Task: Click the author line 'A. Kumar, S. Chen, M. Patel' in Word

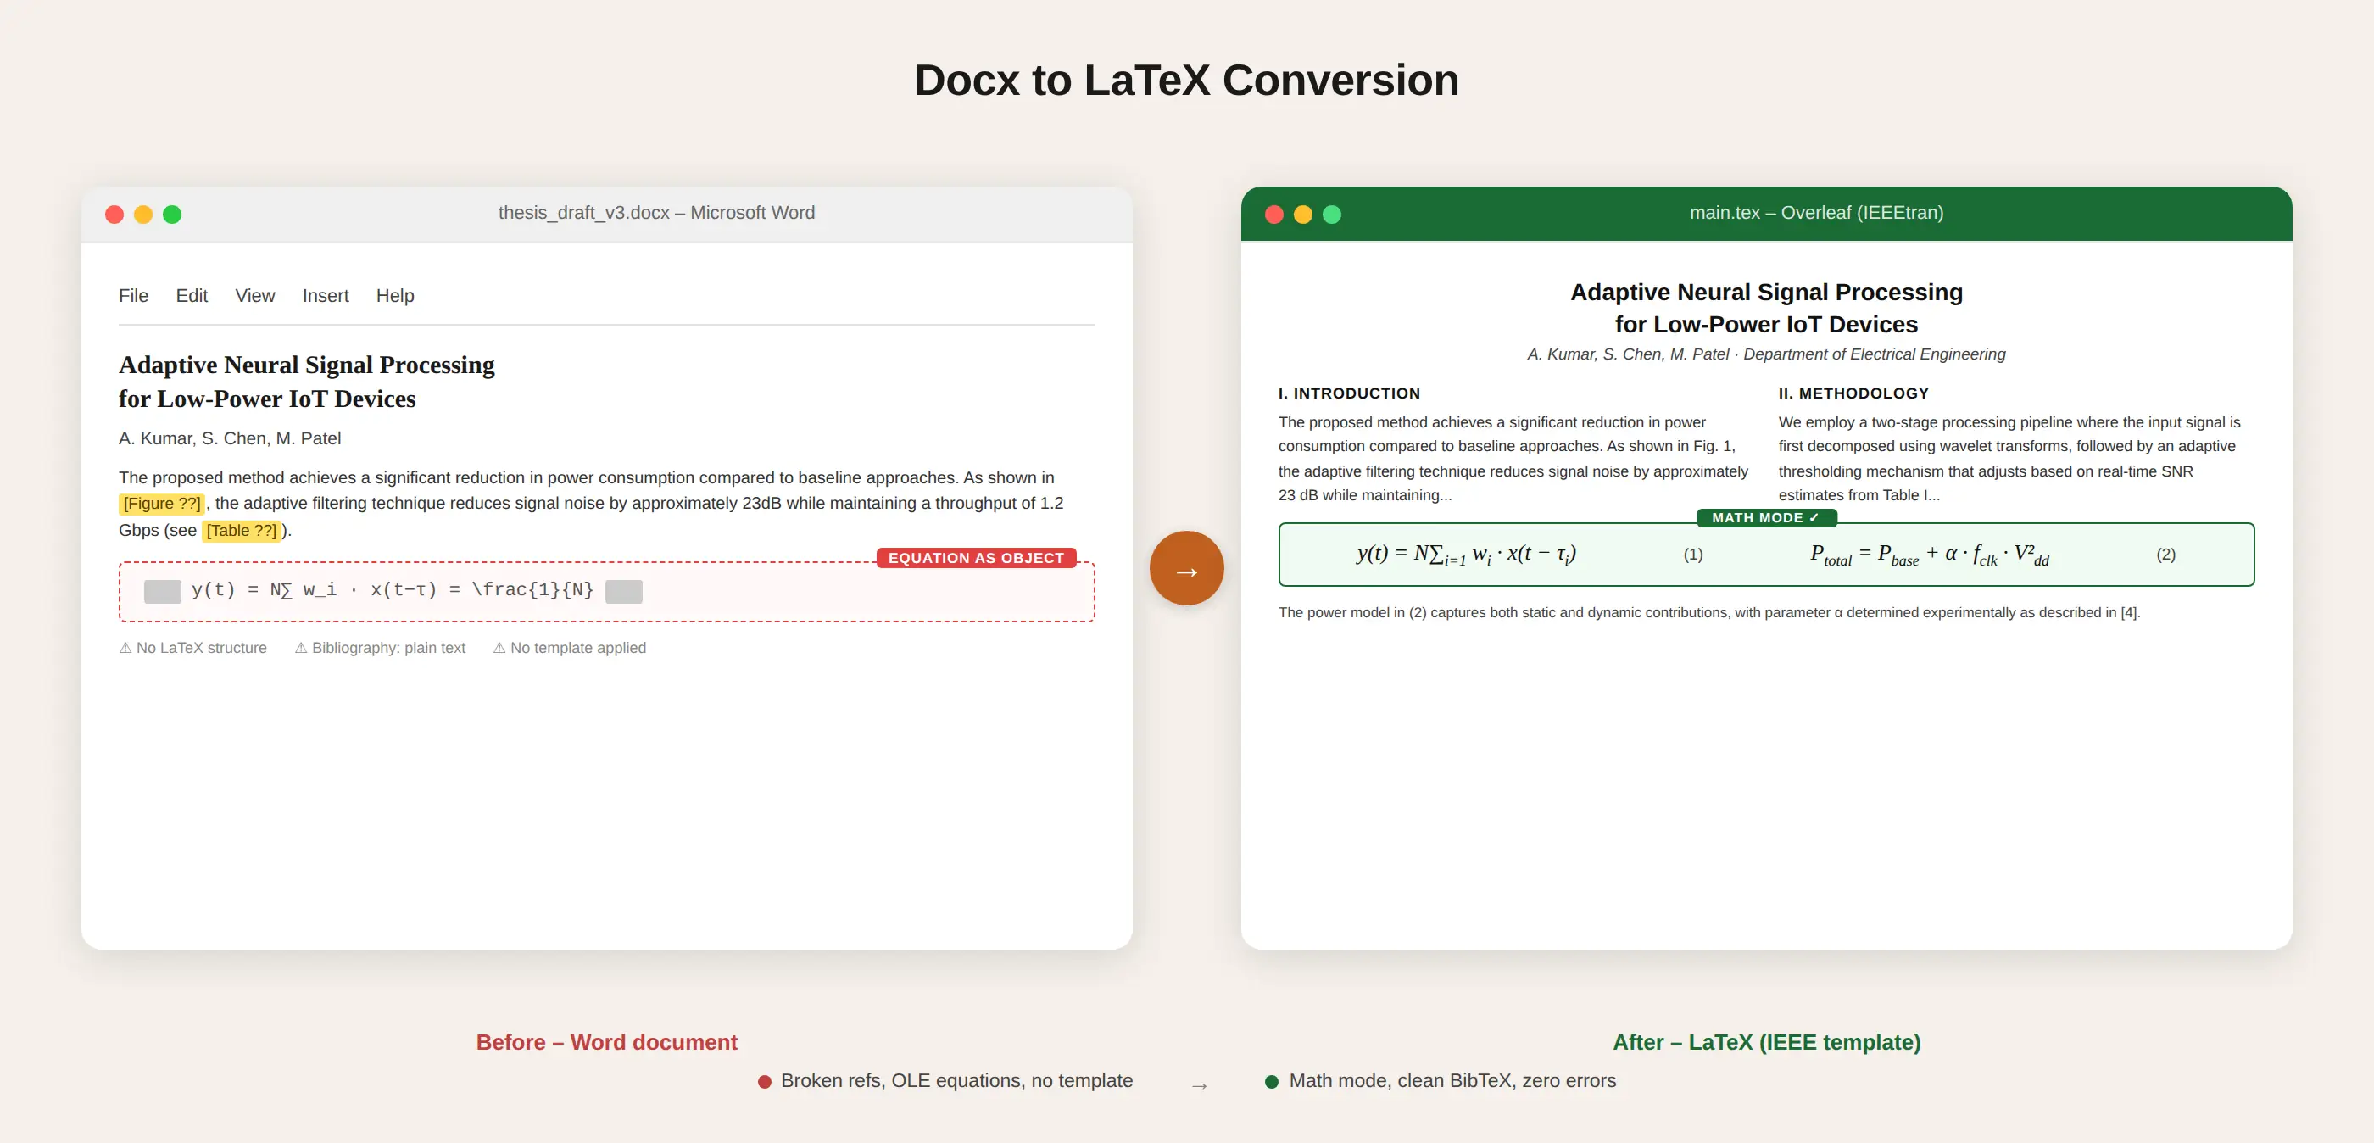Action: pos(230,438)
